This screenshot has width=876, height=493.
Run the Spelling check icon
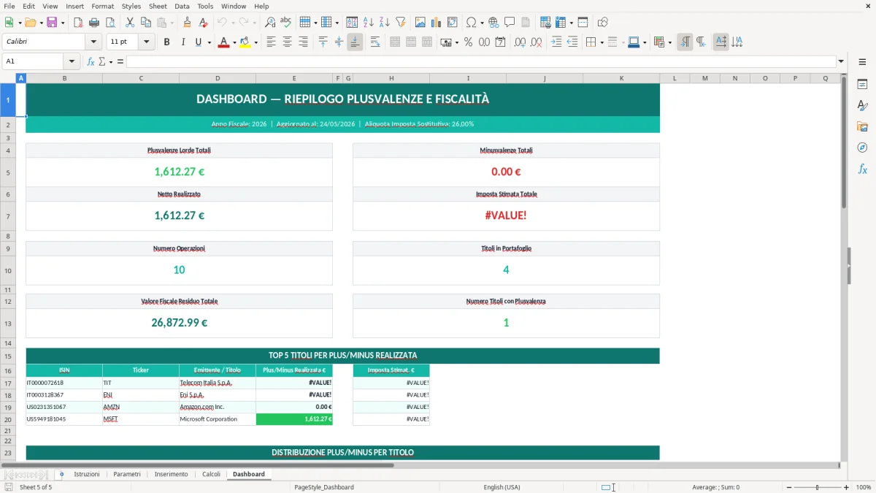point(286,23)
